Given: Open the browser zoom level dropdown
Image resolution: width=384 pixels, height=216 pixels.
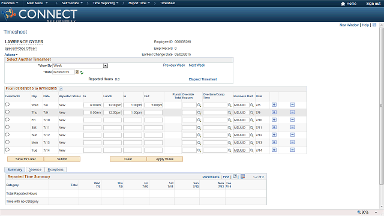Looking at the screenshot, I should [376, 212].
